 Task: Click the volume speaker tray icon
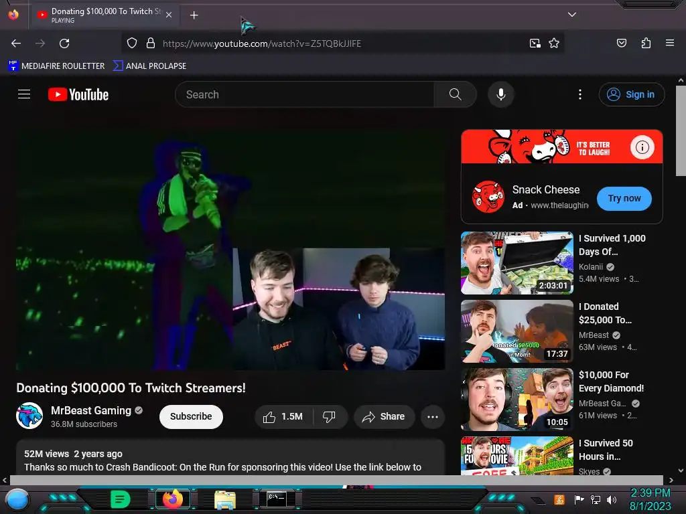(x=612, y=499)
